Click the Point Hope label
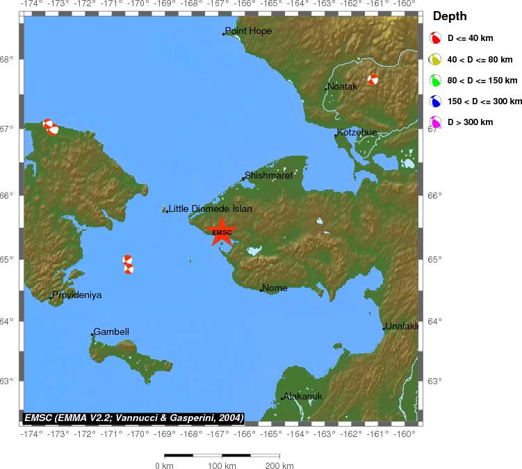The image size is (522, 469). pos(248,31)
